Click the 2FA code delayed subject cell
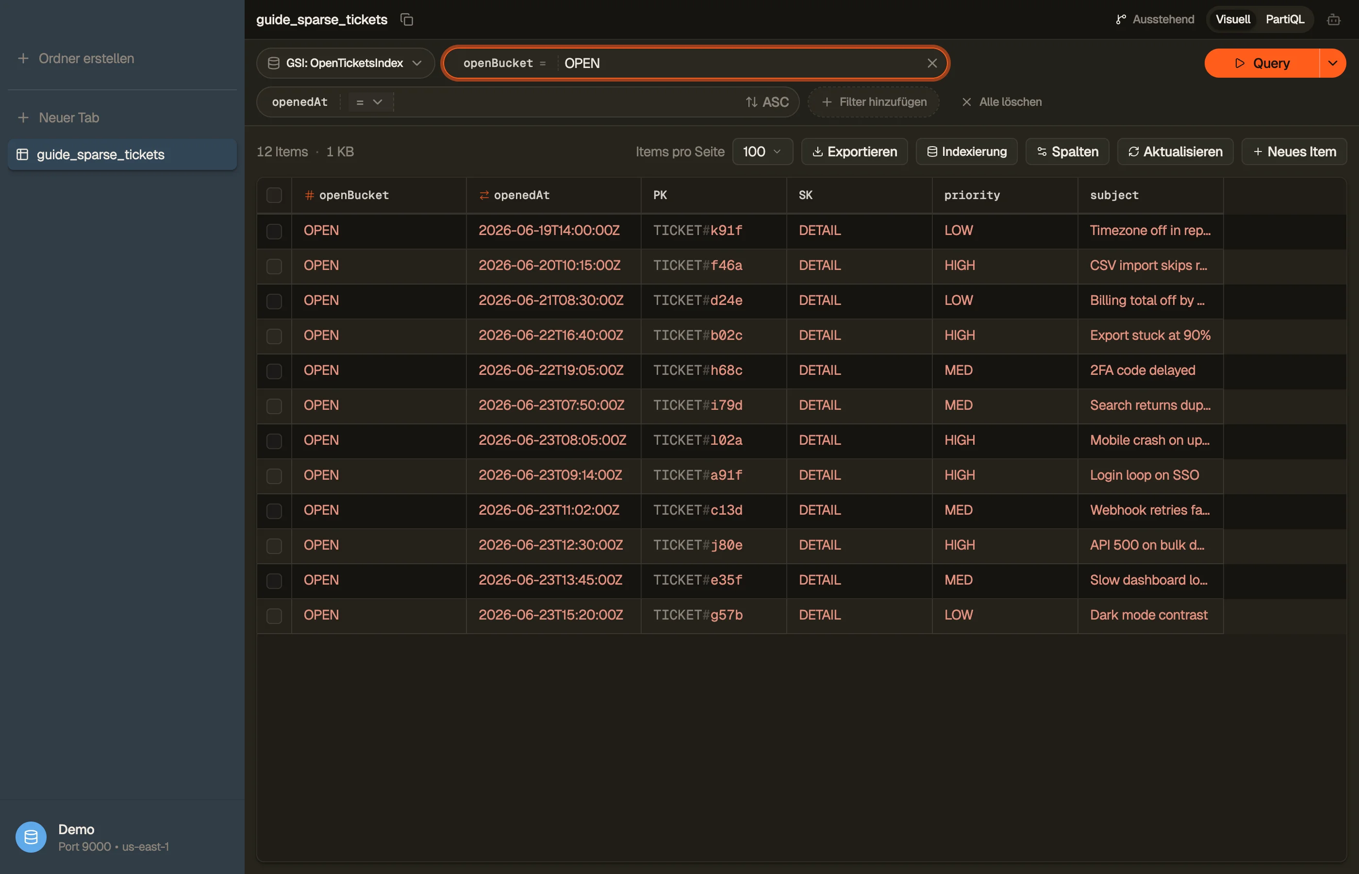 pos(1150,370)
